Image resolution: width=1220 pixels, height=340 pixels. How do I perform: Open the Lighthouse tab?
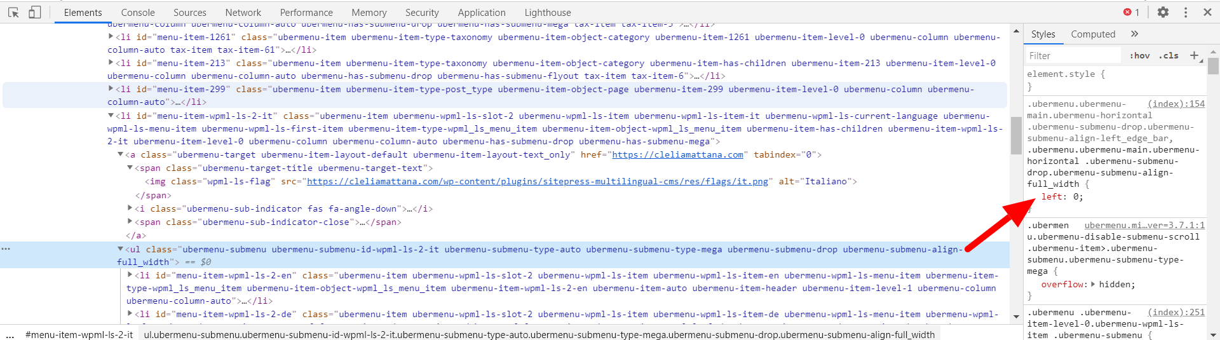pyautogui.click(x=548, y=12)
